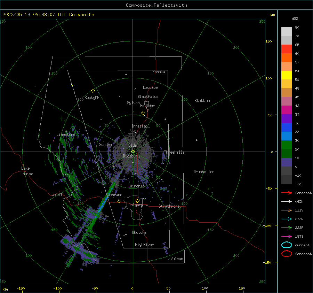Click the RockyMH label

[x=92, y=98]
